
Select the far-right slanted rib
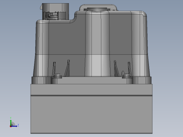tap(130, 69)
